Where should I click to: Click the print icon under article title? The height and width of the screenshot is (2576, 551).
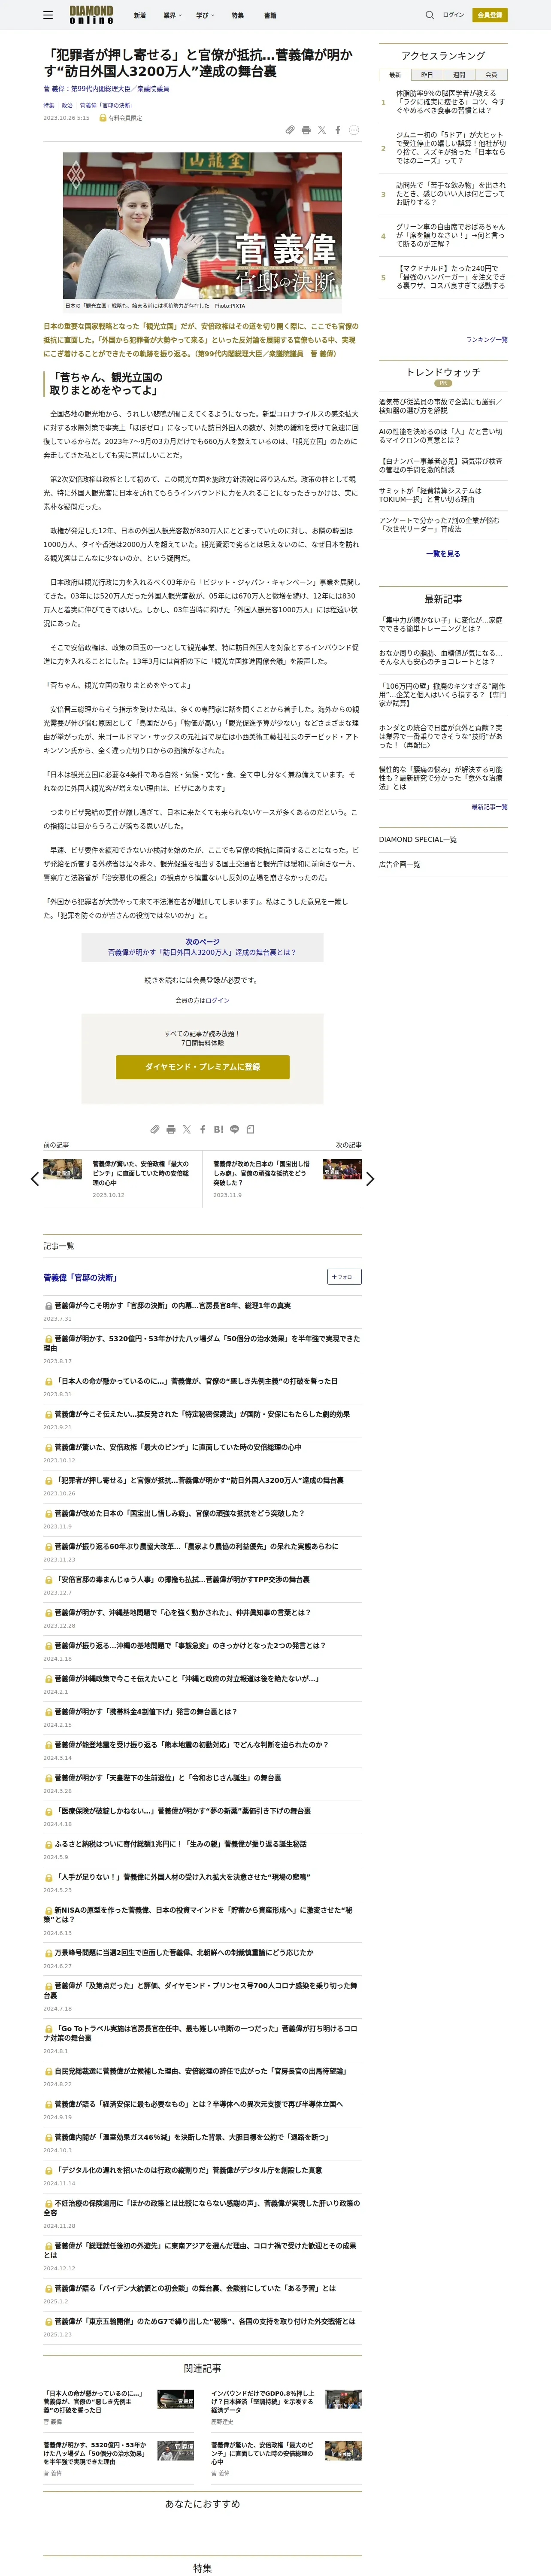pos(306,130)
